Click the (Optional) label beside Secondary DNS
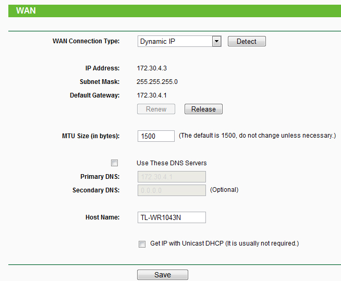This screenshot has width=341, height=281. (224, 190)
